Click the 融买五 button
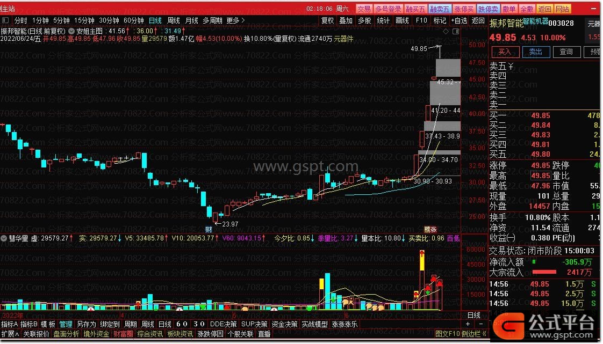603x344 pixels. point(415,9)
